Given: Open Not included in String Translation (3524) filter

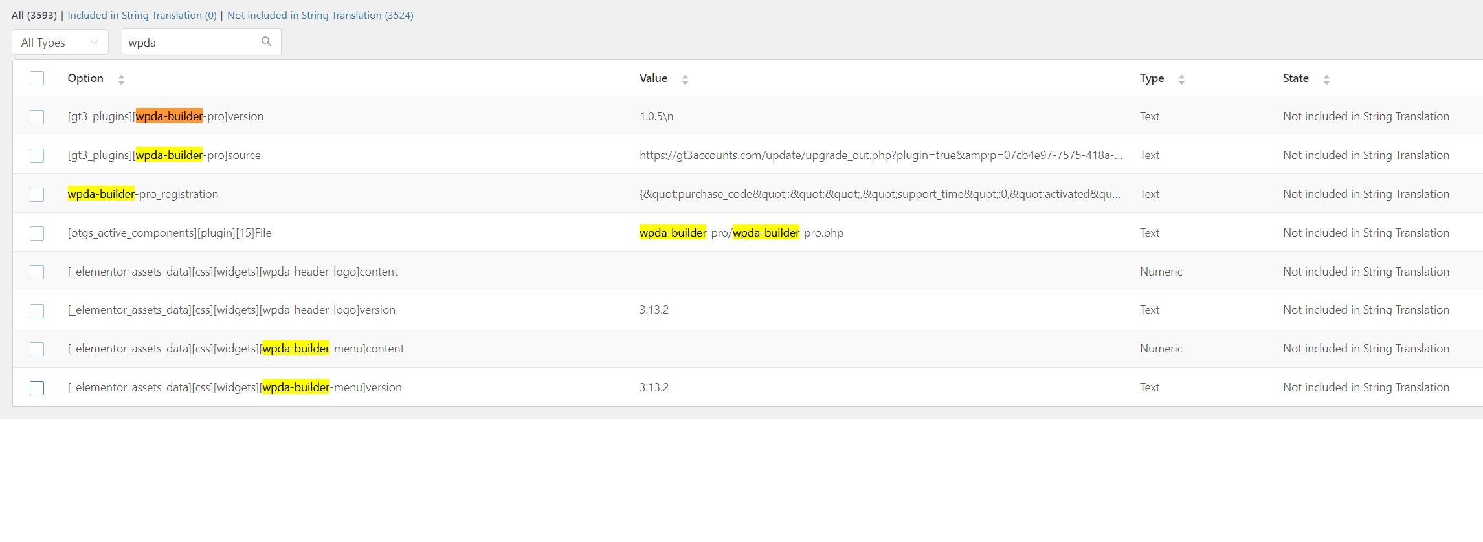Looking at the screenshot, I should point(320,15).
